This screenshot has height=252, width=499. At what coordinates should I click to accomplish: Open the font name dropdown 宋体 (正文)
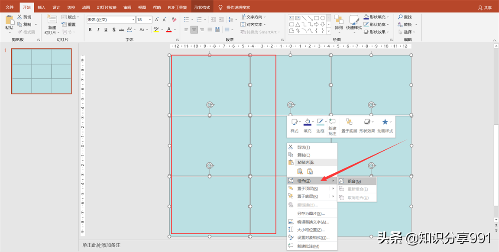click(133, 20)
